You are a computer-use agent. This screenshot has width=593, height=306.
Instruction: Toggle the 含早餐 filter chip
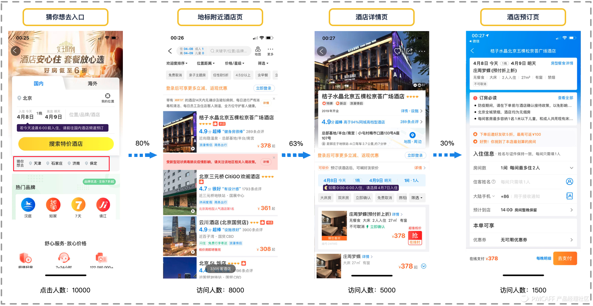(x=263, y=75)
